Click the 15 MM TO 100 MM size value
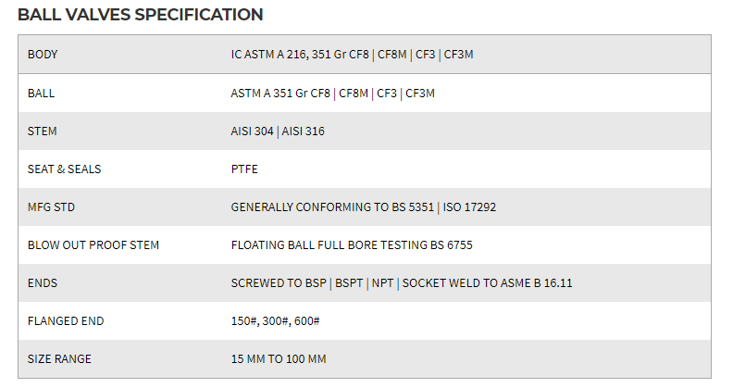Image resolution: width=733 pixels, height=388 pixels. 279,359
